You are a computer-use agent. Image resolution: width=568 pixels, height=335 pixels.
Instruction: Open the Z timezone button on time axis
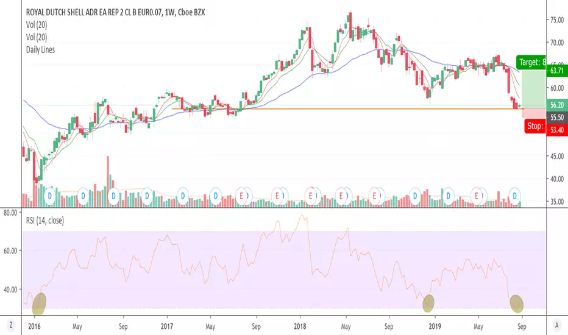pos(11,325)
